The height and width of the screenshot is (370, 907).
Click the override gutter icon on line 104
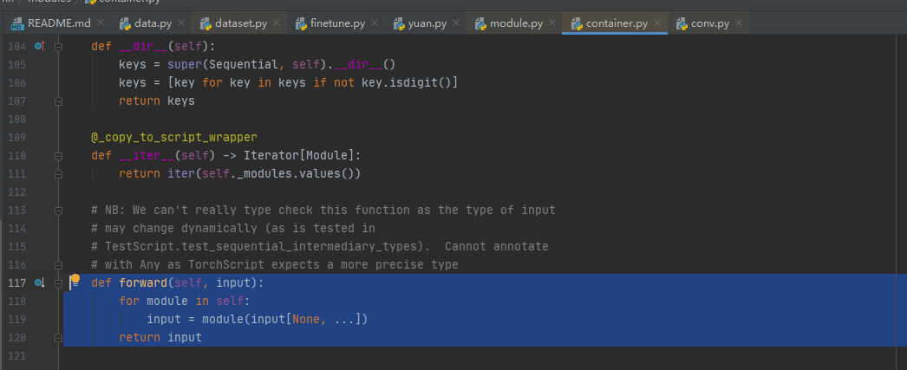pyautogui.click(x=38, y=46)
